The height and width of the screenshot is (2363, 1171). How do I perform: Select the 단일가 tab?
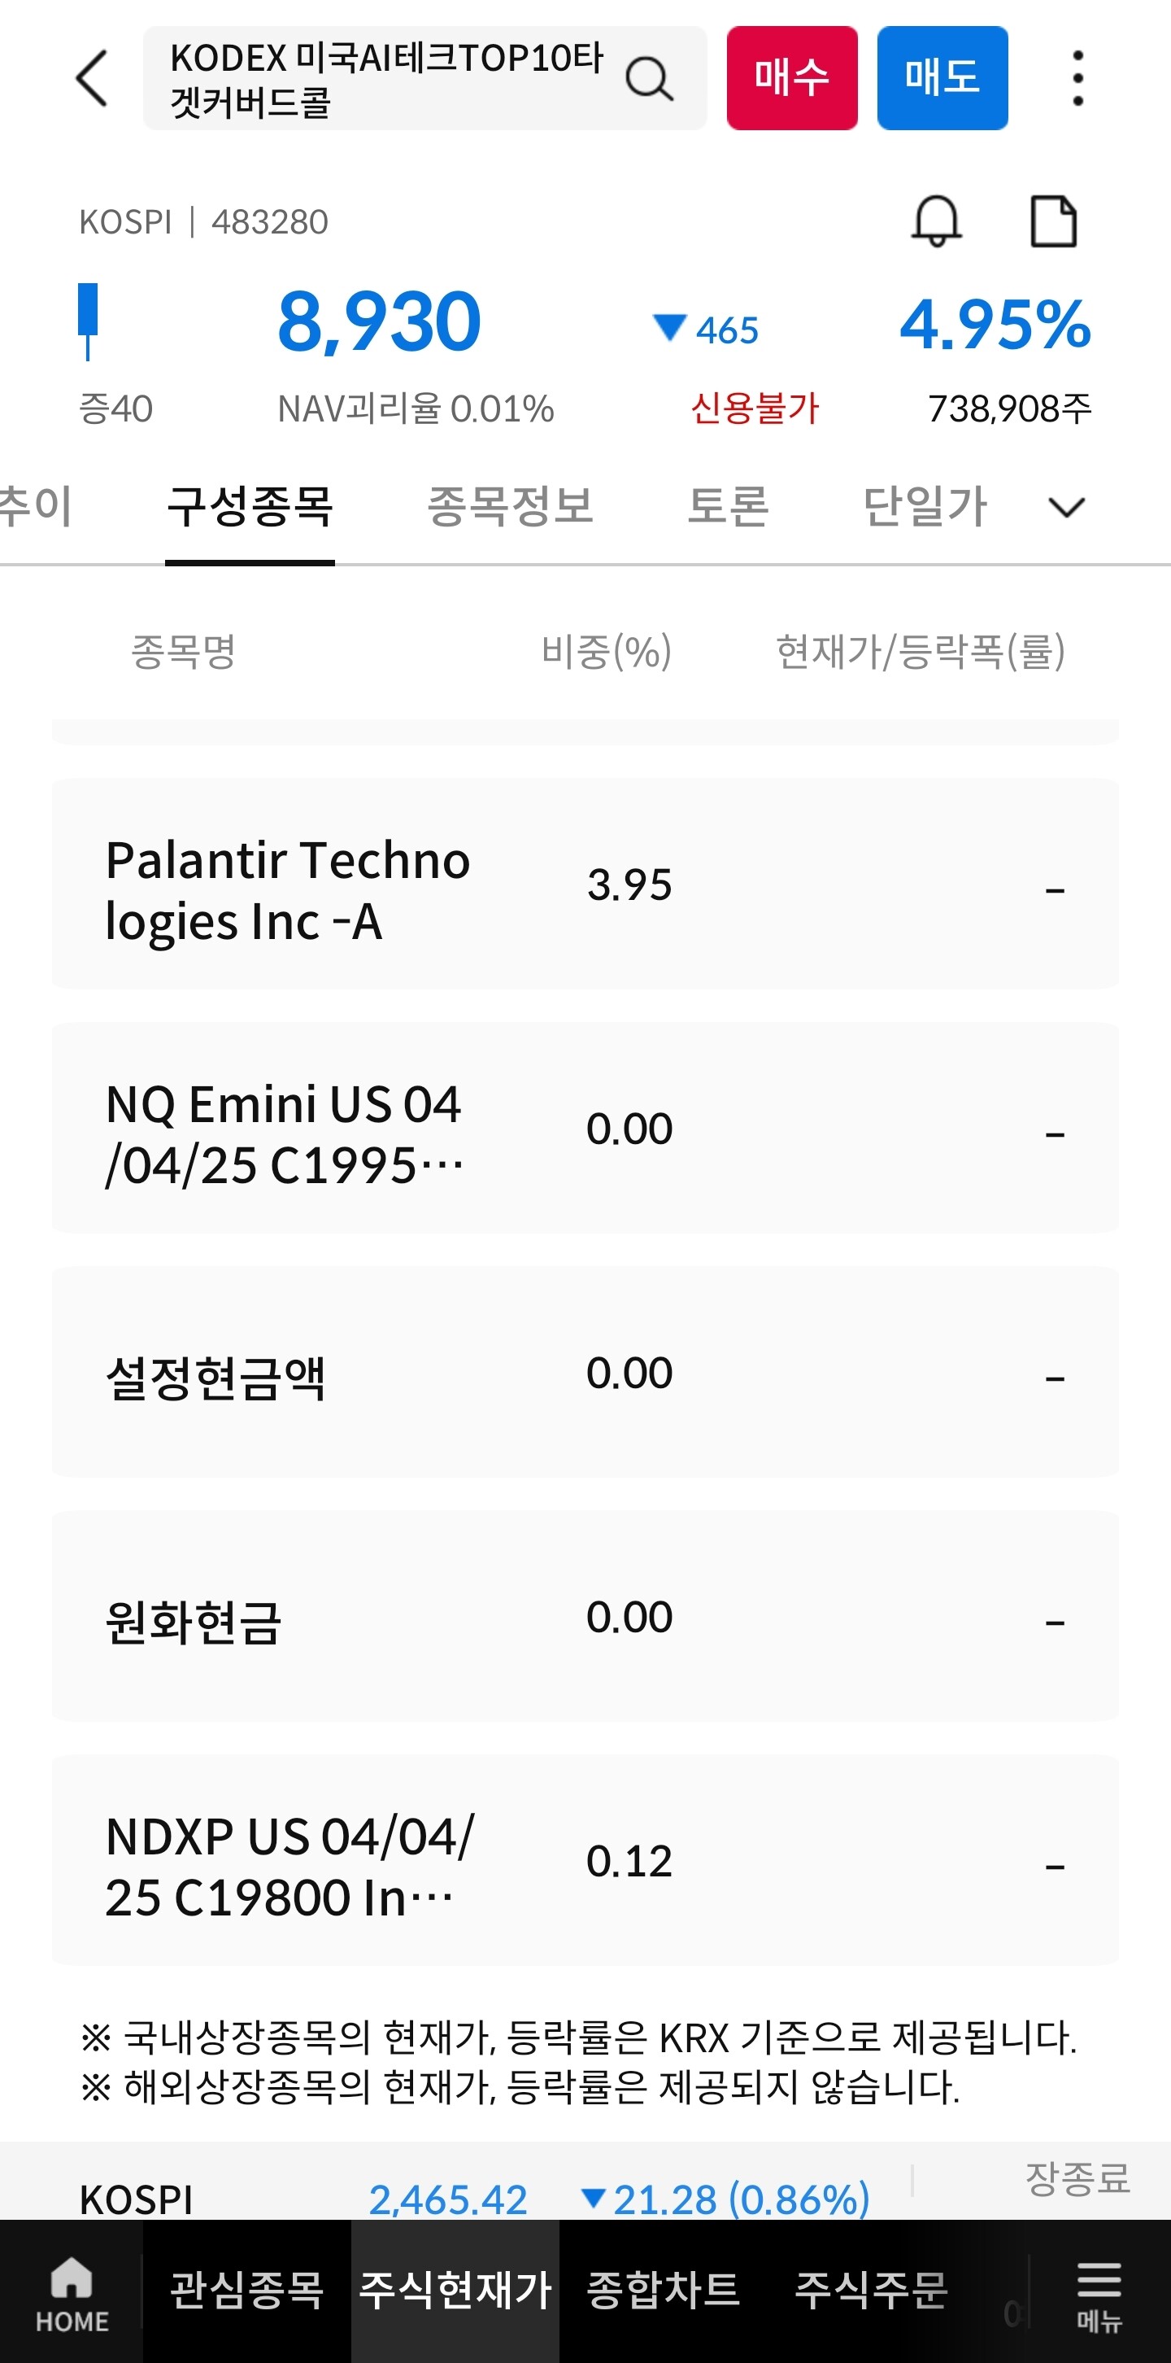tap(925, 507)
